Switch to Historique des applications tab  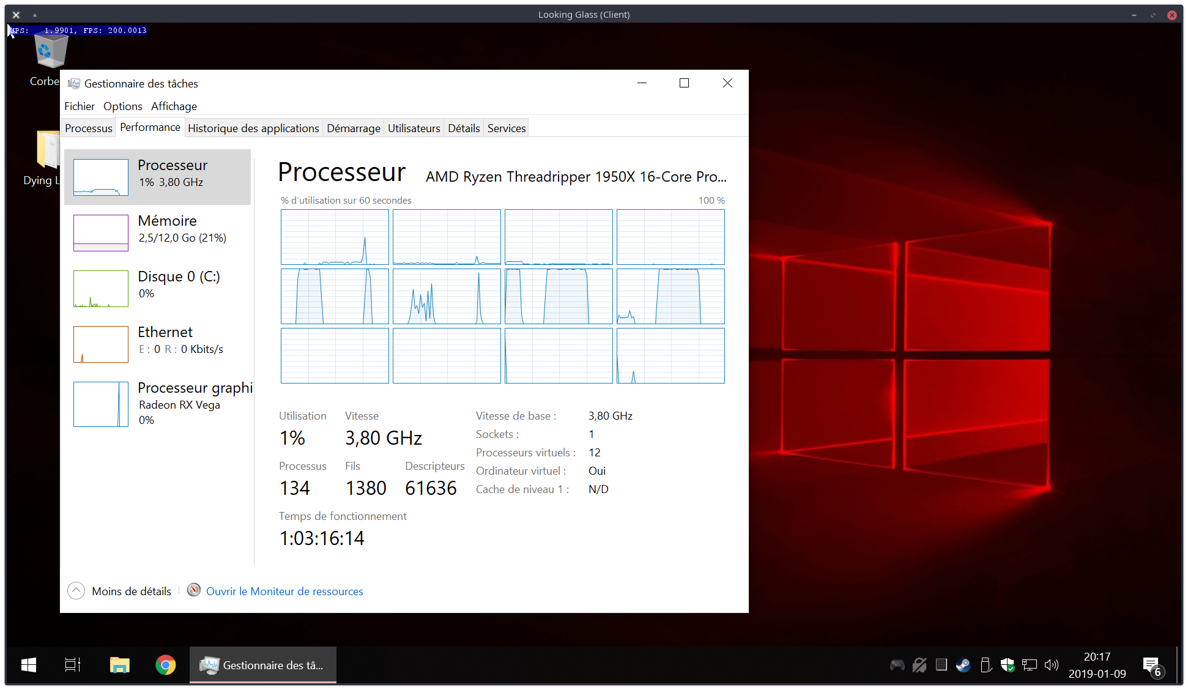(253, 128)
